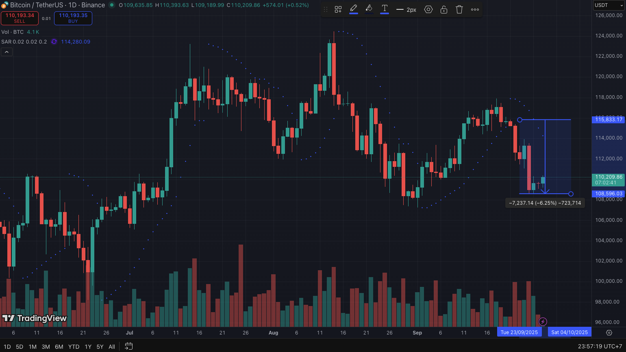The height and width of the screenshot is (352, 626).
Task: Click the Bitcoin symbol logo icon
Action: (4, 5)
